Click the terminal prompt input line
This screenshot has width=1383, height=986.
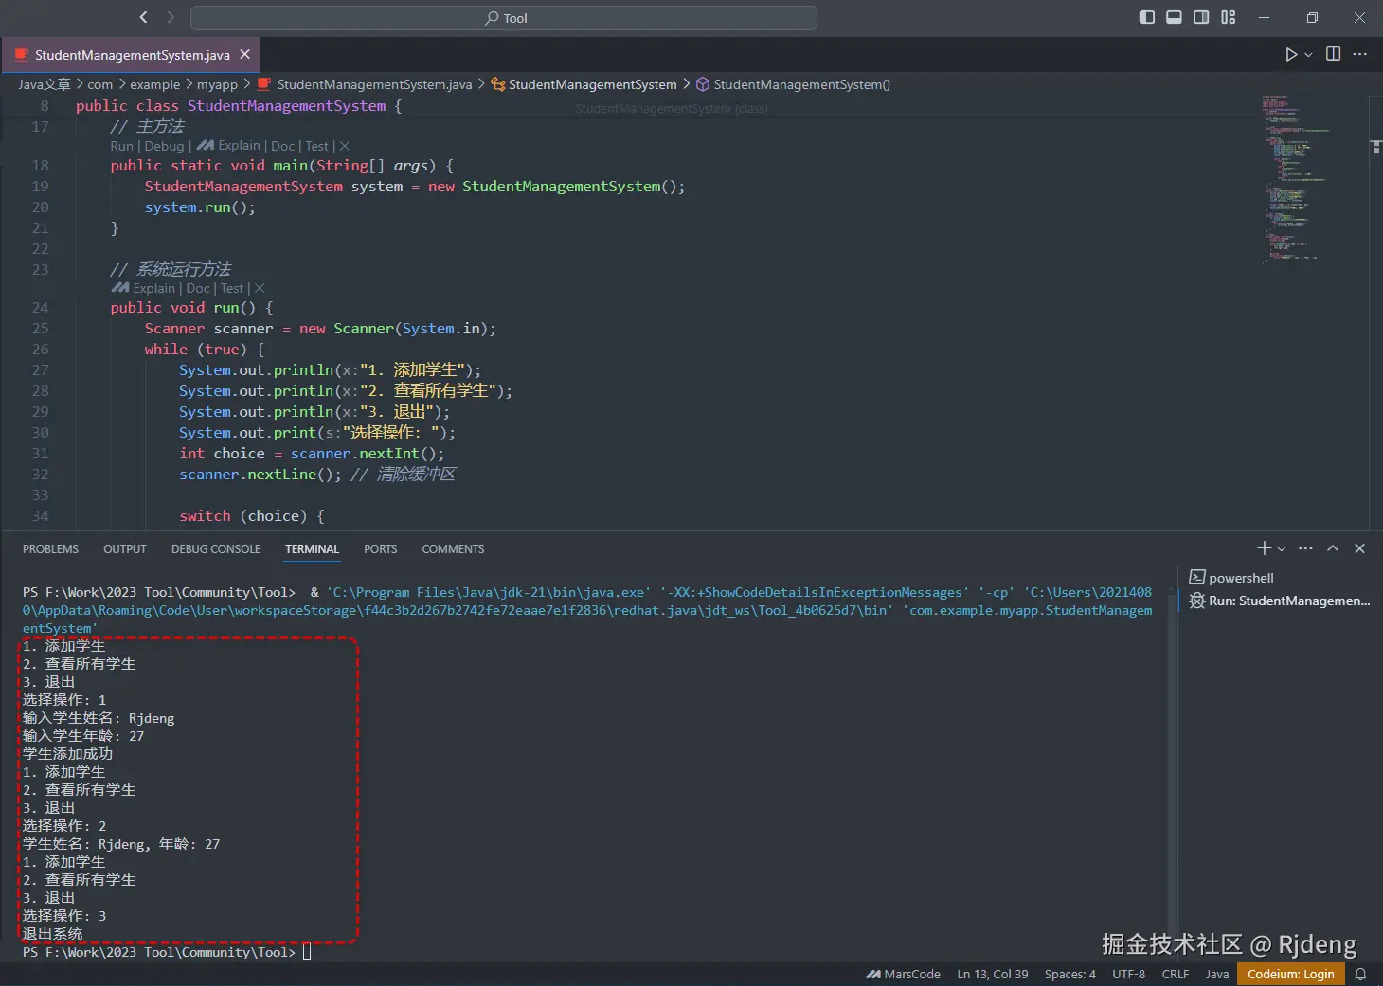point(307,952)
